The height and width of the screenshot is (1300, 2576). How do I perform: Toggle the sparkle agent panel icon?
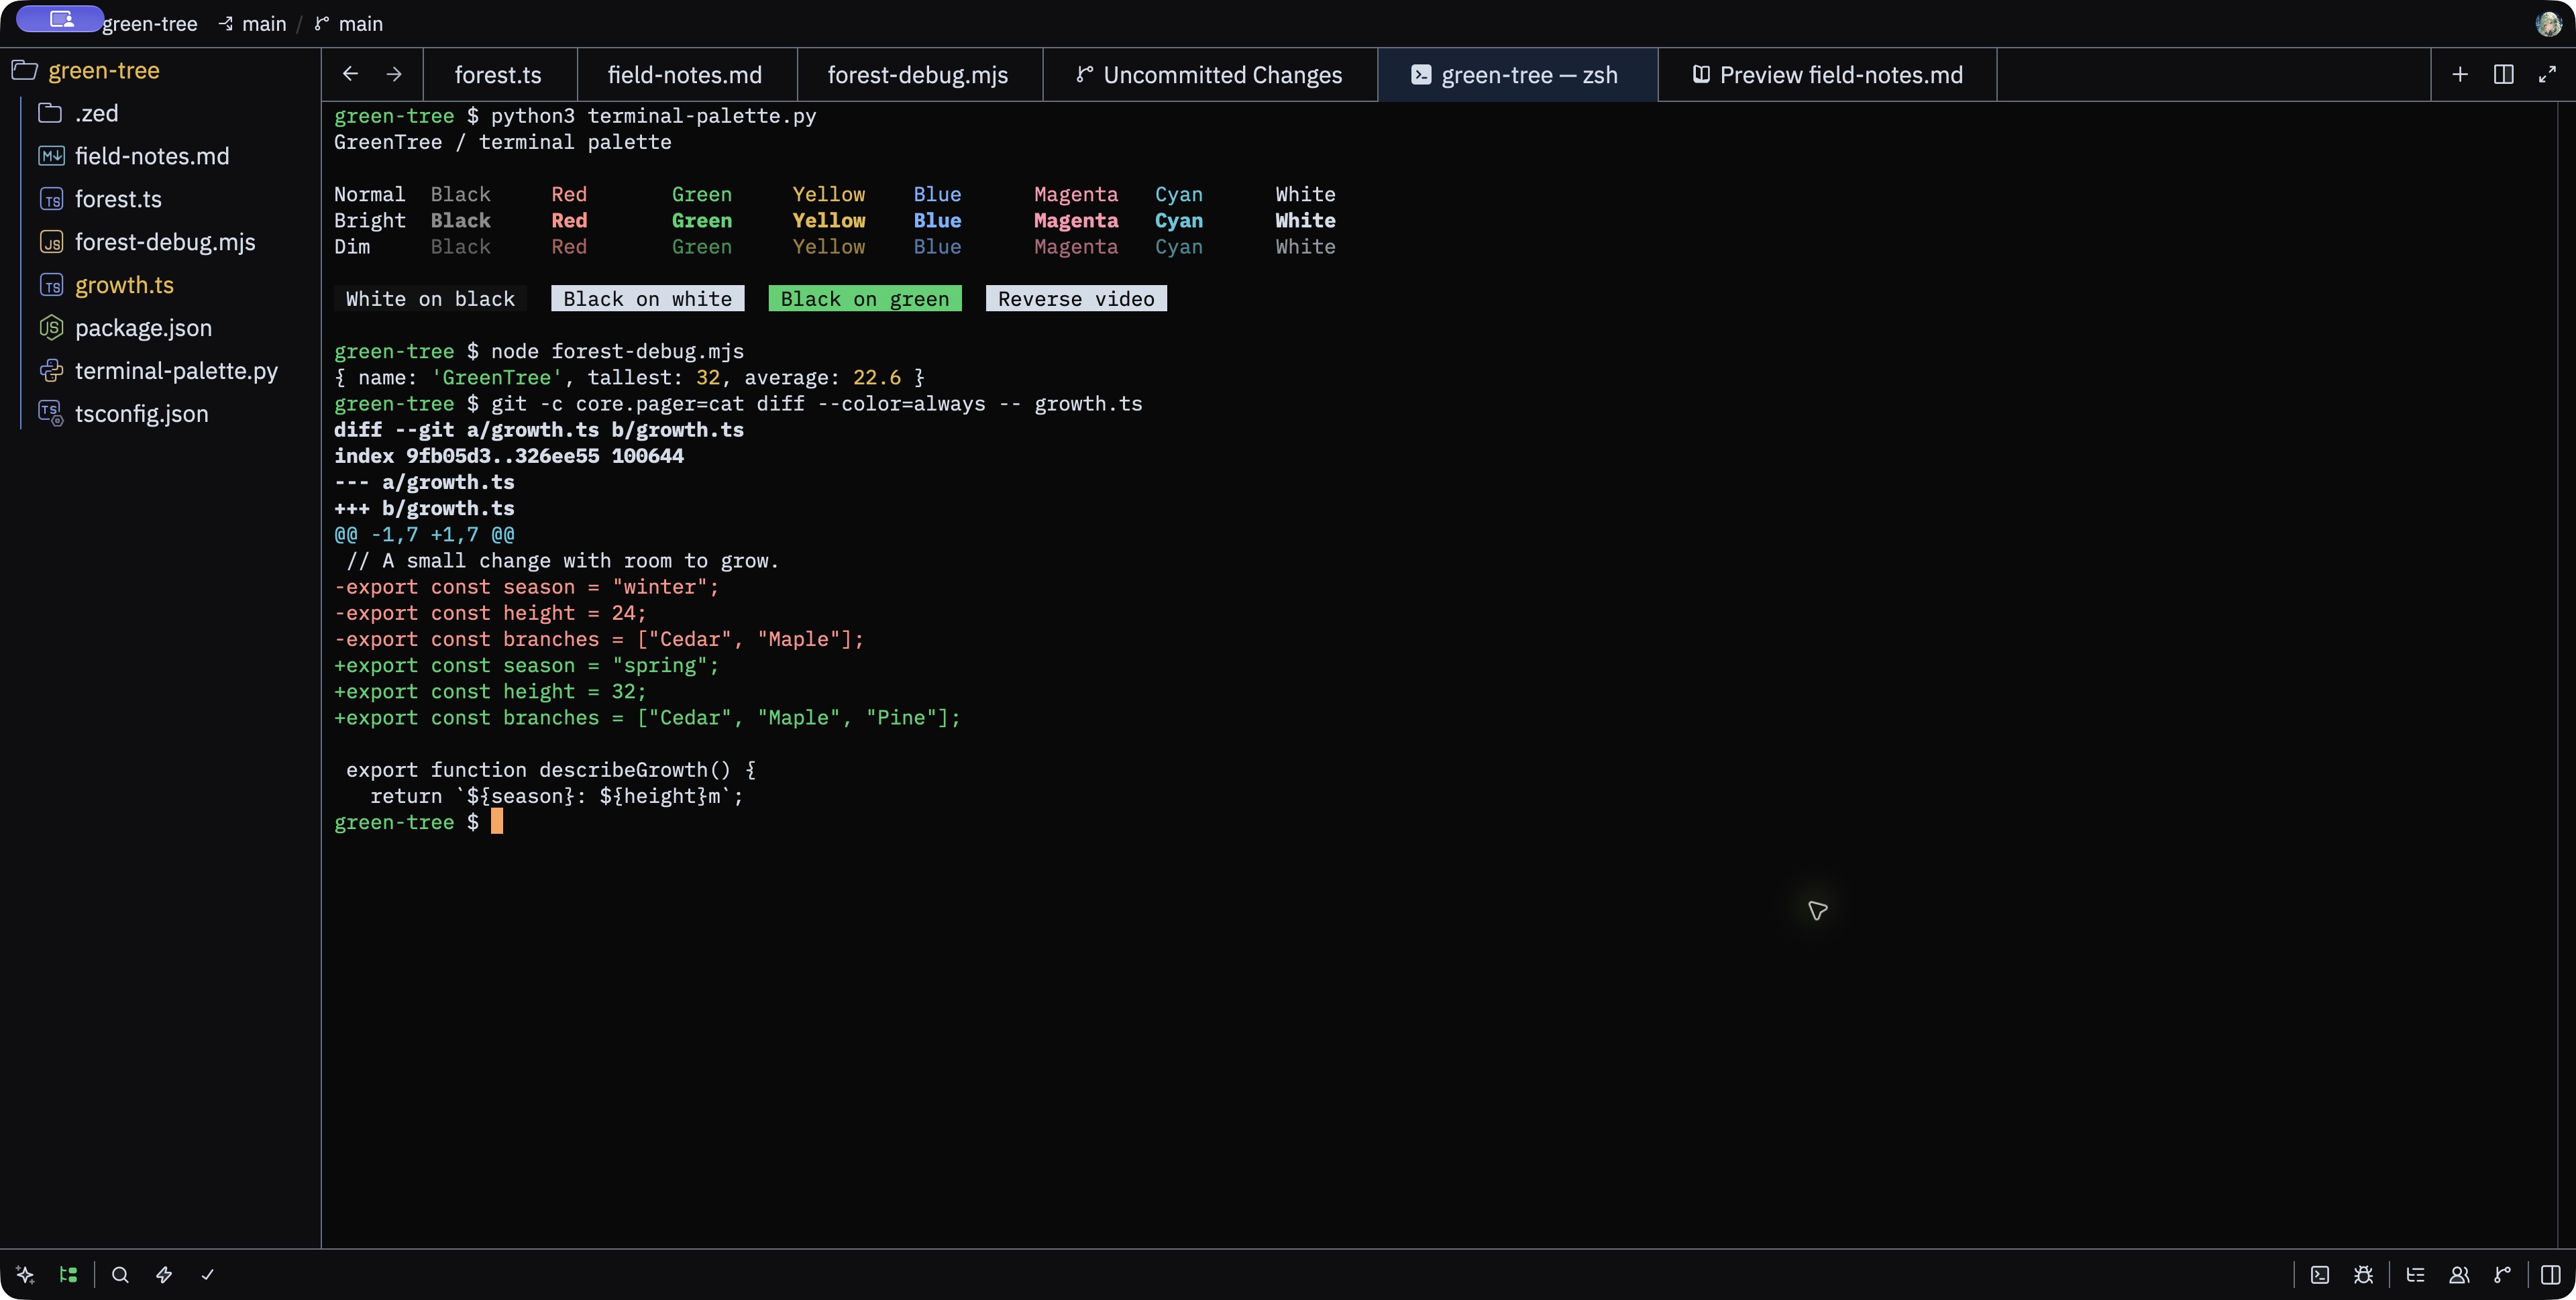25,1274
